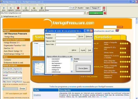Image resolution: width=138 pixels, height=99 pixels.
Task: Open the Favoritos menu in the menu bar
Action: click(x=16, y=5)
